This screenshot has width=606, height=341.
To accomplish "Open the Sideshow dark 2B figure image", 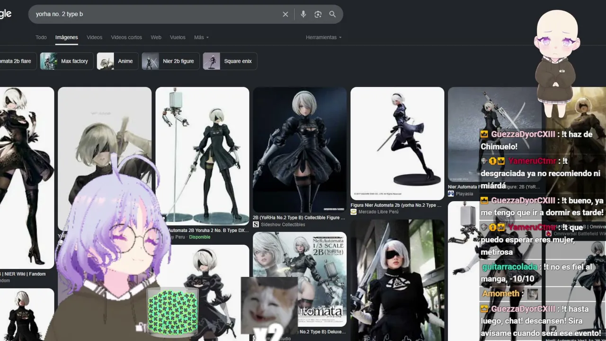I will tap(300, 150).
